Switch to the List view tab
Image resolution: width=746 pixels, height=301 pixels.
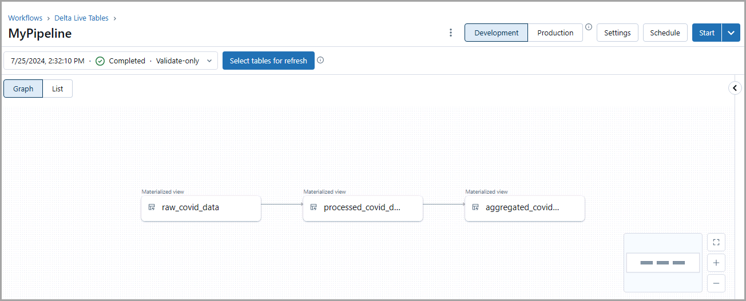(x=58, y=89)
